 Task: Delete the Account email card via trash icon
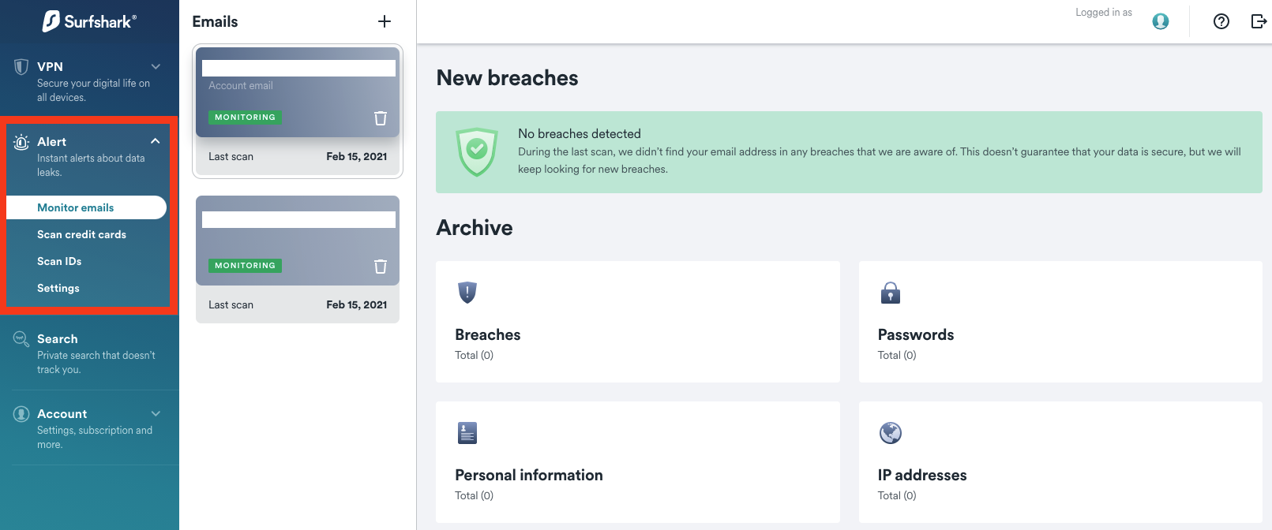(381, 118)
